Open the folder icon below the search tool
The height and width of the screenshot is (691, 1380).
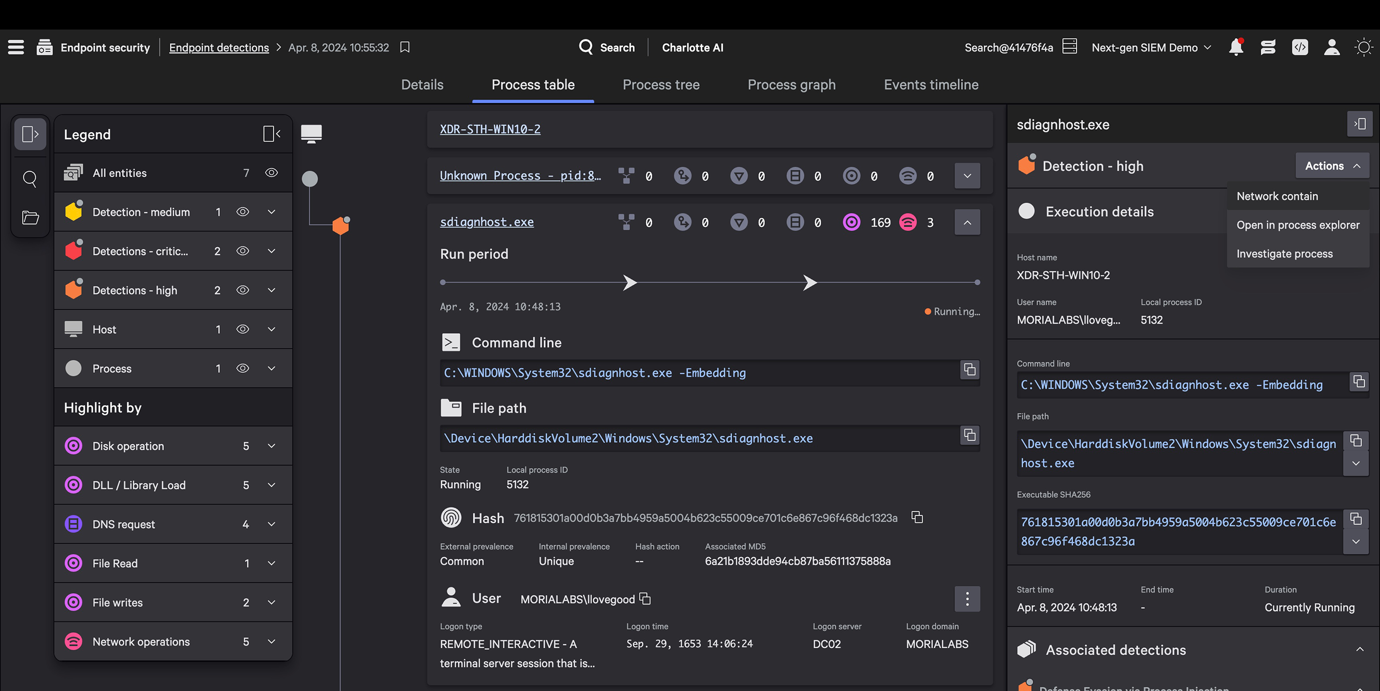[x=30, y=218]
